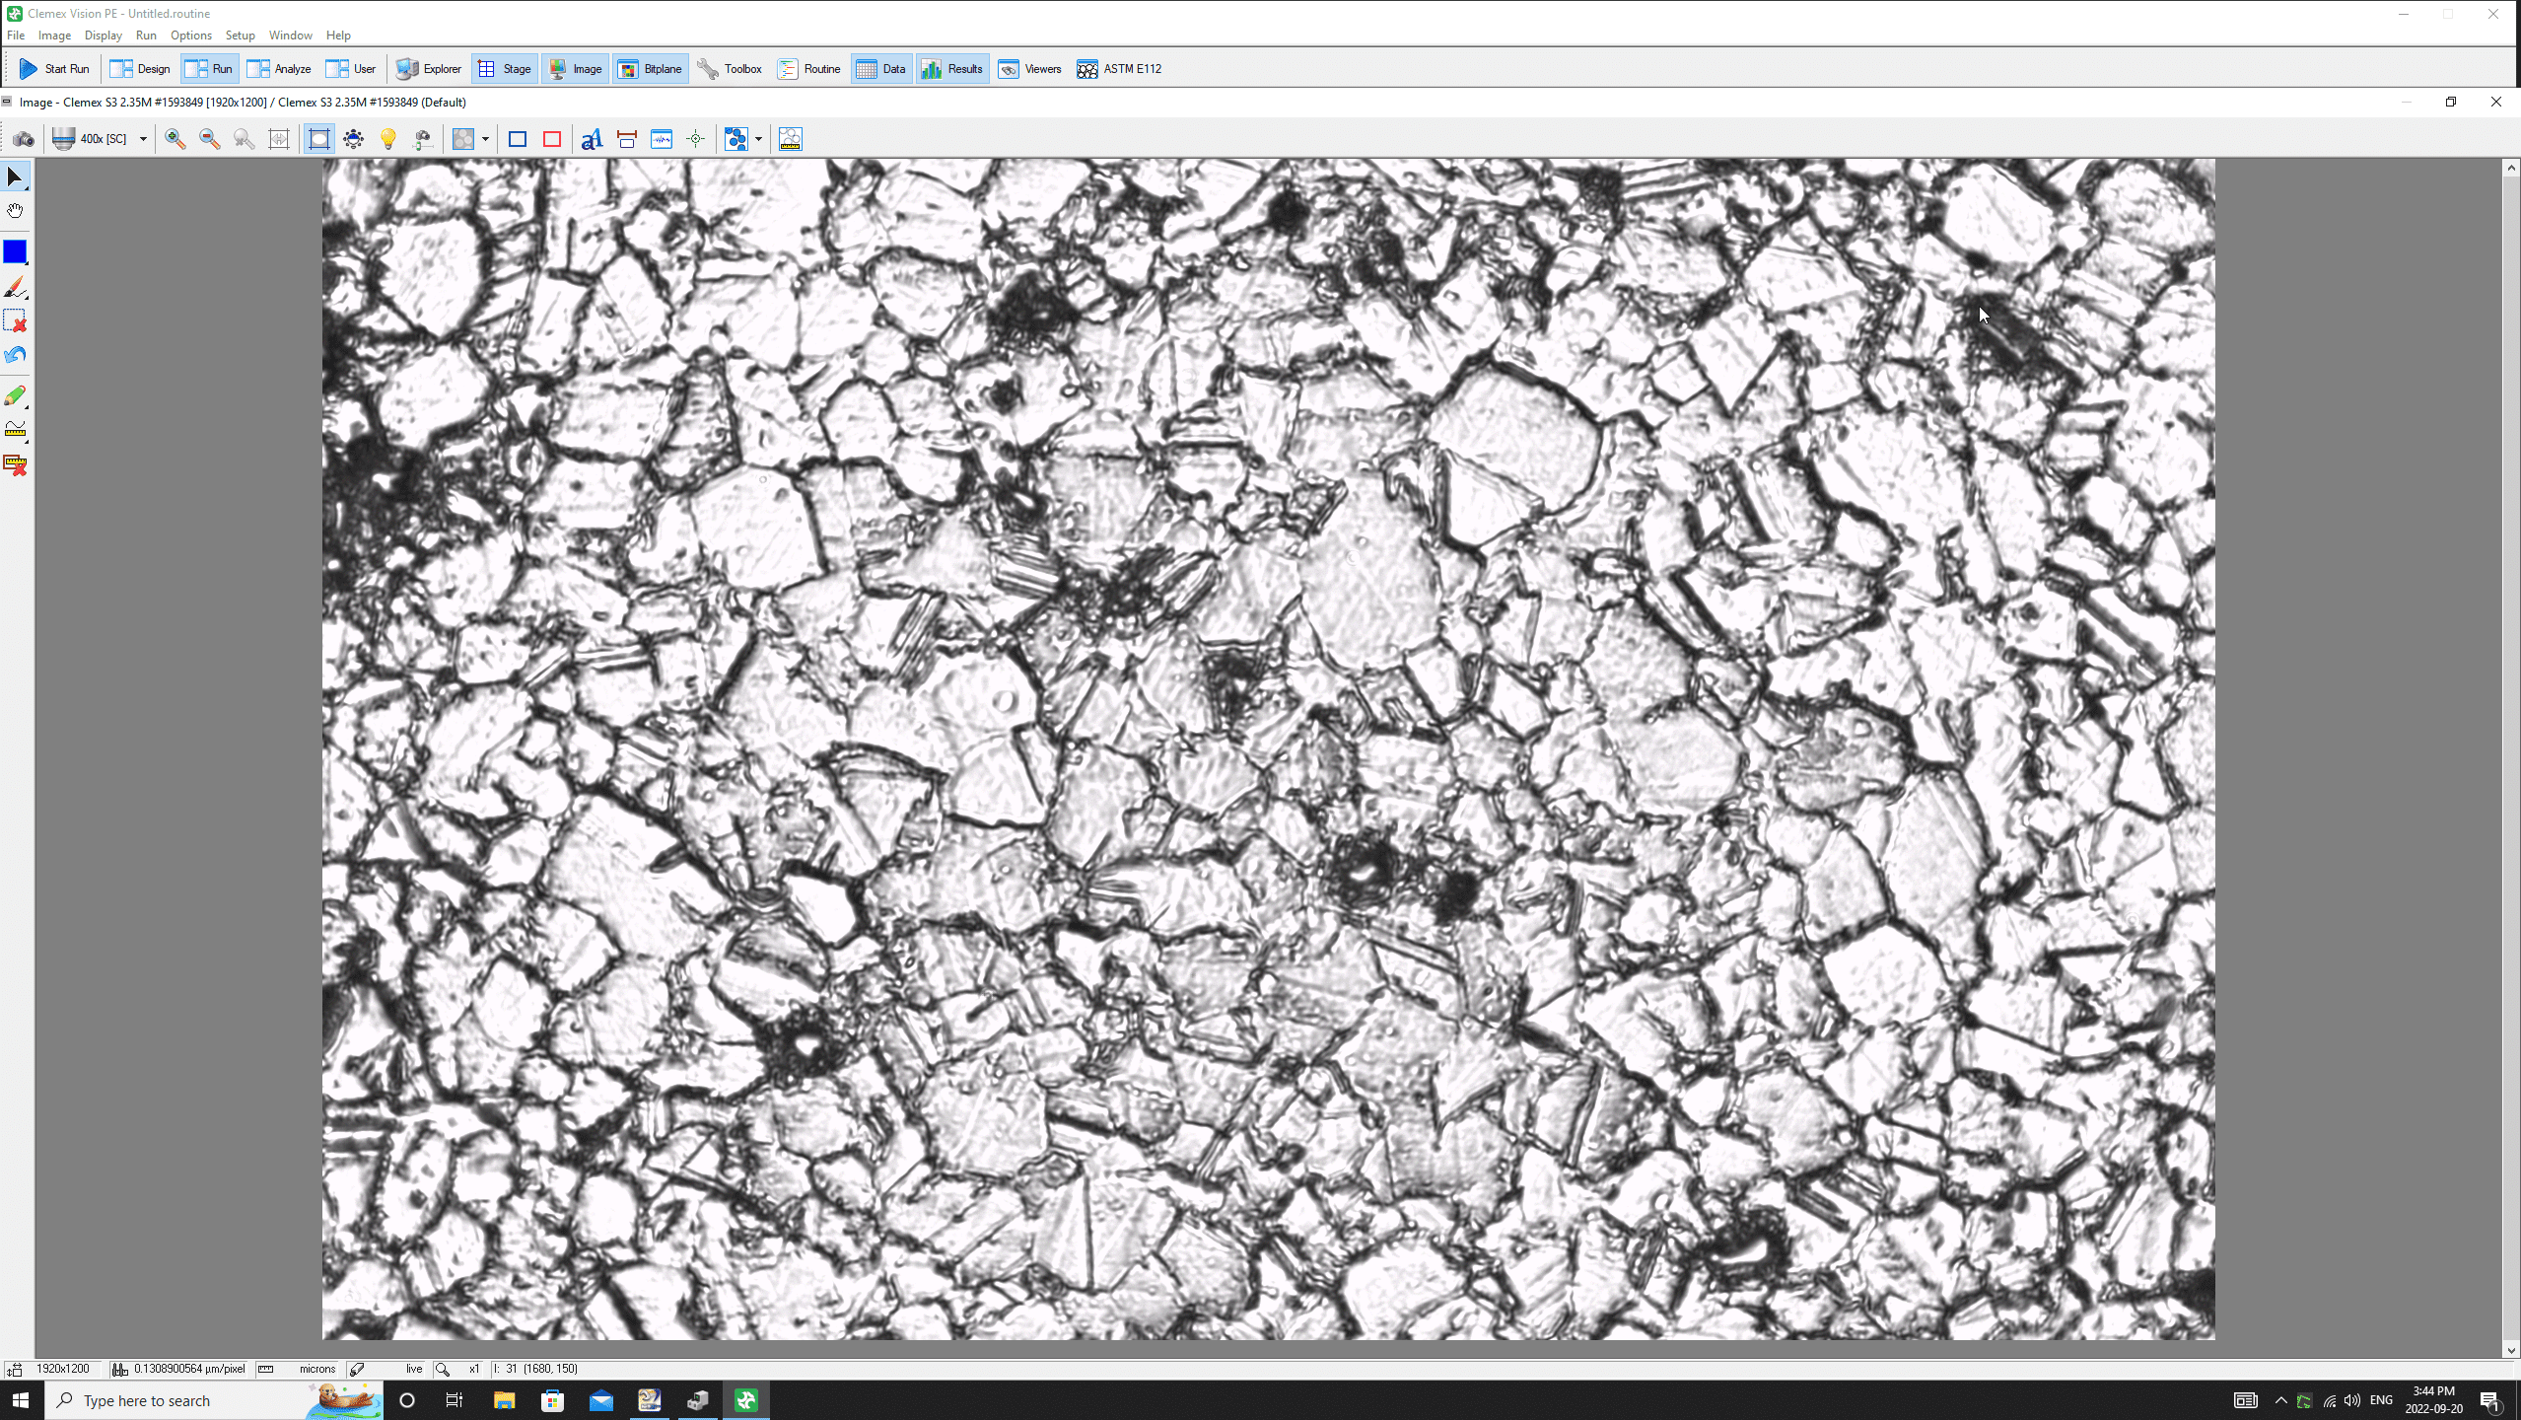This screenshot has height=1420, width=2521.
Task: Toggle the Stage panel button
Action: [x=505, y=69]
